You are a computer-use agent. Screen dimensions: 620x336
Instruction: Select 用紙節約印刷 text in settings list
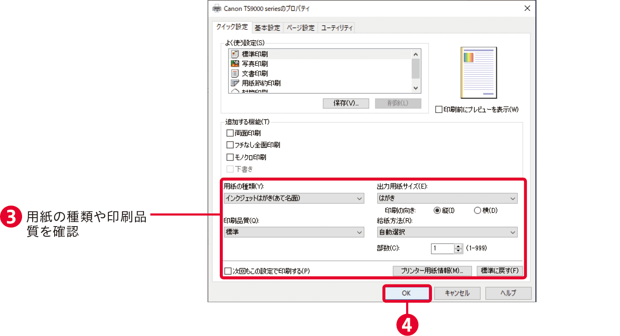(261, 83)
